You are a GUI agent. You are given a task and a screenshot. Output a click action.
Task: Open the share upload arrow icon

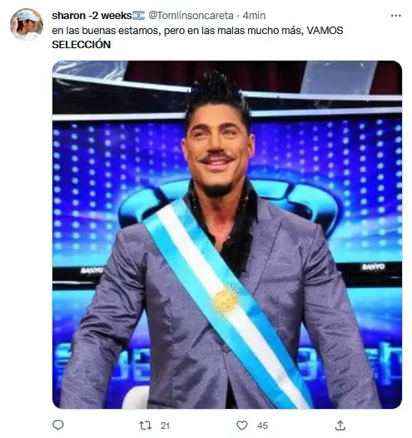point(340,426)
